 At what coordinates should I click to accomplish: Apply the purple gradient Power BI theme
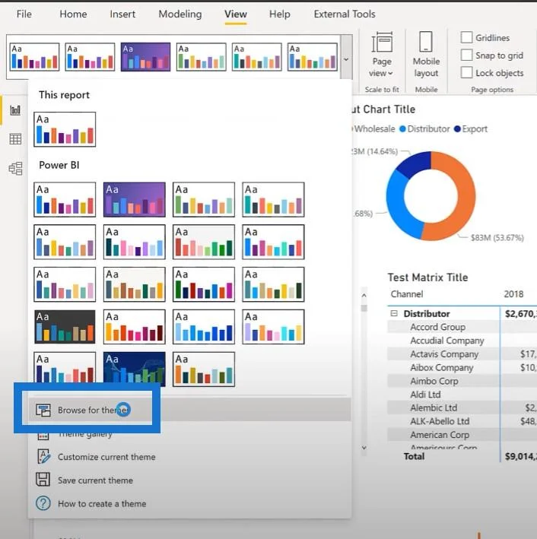pyautogui.click(x=135, y=200)
